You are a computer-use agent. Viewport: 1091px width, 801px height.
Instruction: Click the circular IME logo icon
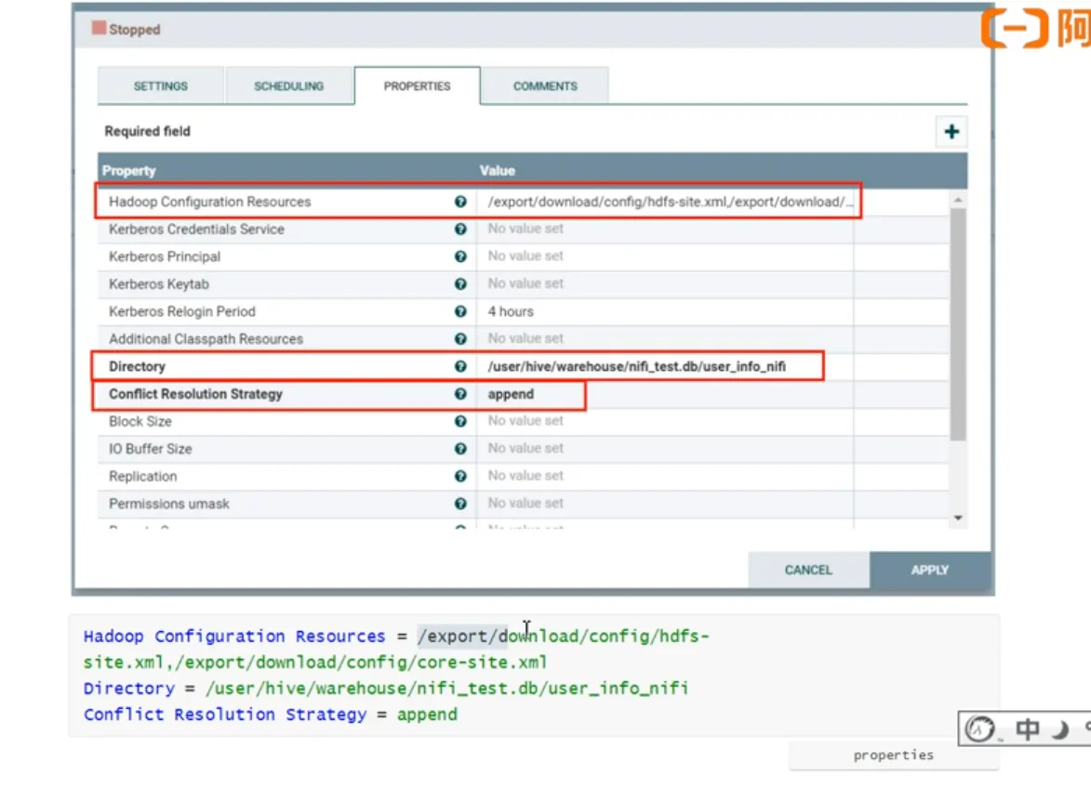[980, 729]
